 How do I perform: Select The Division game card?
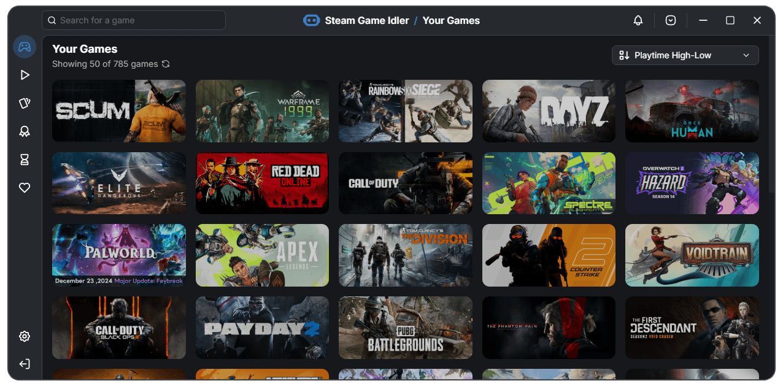point(406,255)
